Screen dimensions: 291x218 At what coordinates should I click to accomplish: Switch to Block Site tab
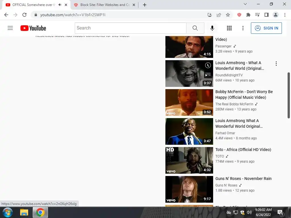[x=105, y=5]
